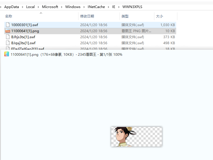
Task: Expand chevron after AppData in path
Action: pos(22,7)
